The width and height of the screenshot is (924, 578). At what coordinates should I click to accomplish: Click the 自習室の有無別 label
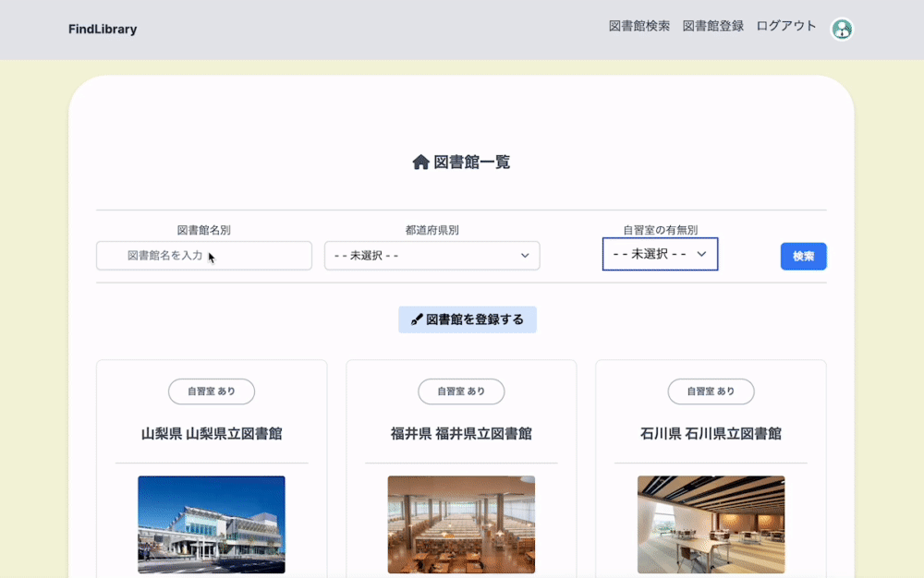[660, 230]
